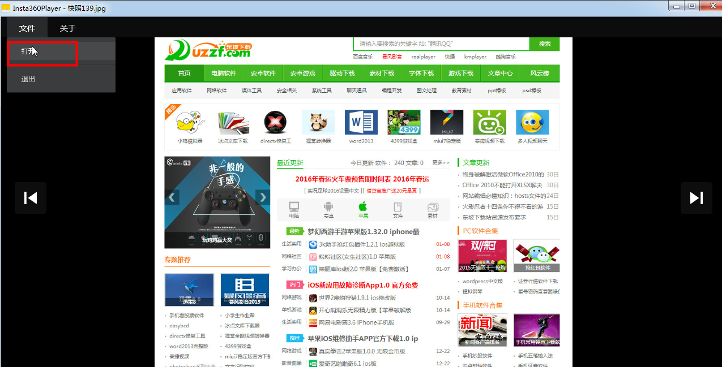Click the 应用软件 subcategory link

[182, 90]
